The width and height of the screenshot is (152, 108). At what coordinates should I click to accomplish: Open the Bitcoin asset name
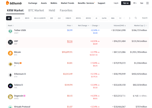(x=17, y=52)
